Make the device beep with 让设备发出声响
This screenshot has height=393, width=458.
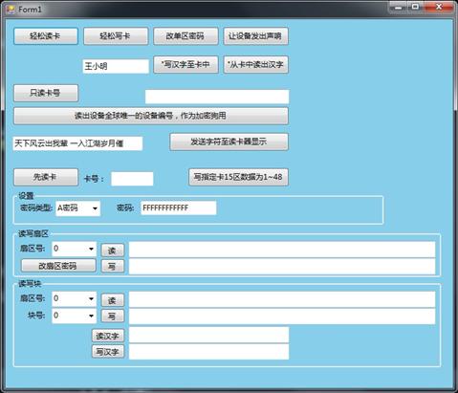[256, 36]
